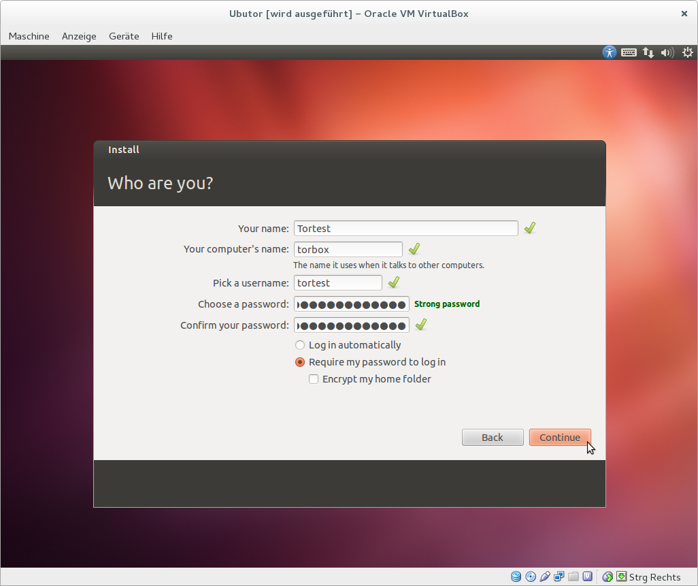Open the sound volume indicator
The height and width of the screenshot is (586, 698).
[x=667, y=52]
